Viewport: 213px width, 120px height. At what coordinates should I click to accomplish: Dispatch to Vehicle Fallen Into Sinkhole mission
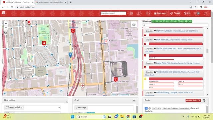[149, 72]
